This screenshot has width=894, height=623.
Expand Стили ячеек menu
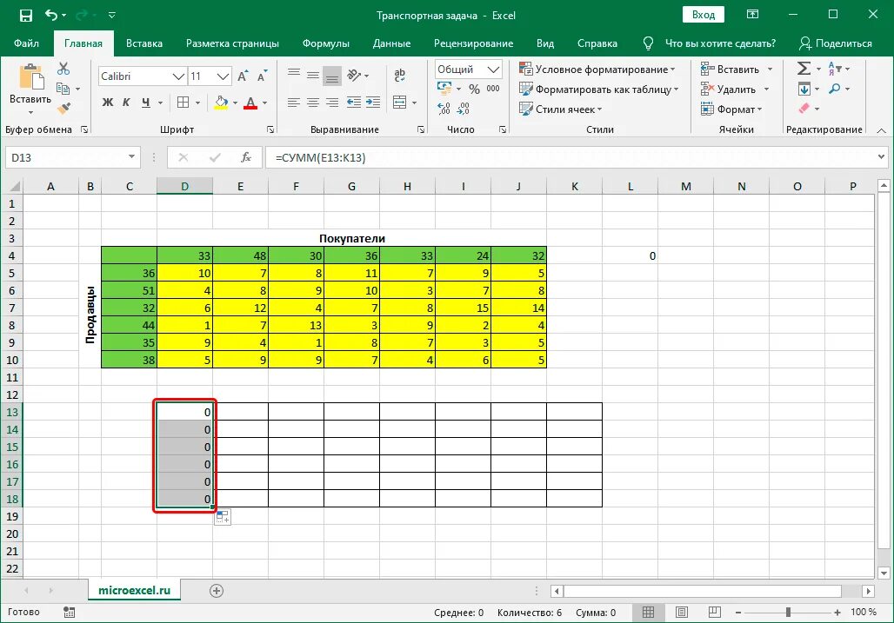point(560,109)
